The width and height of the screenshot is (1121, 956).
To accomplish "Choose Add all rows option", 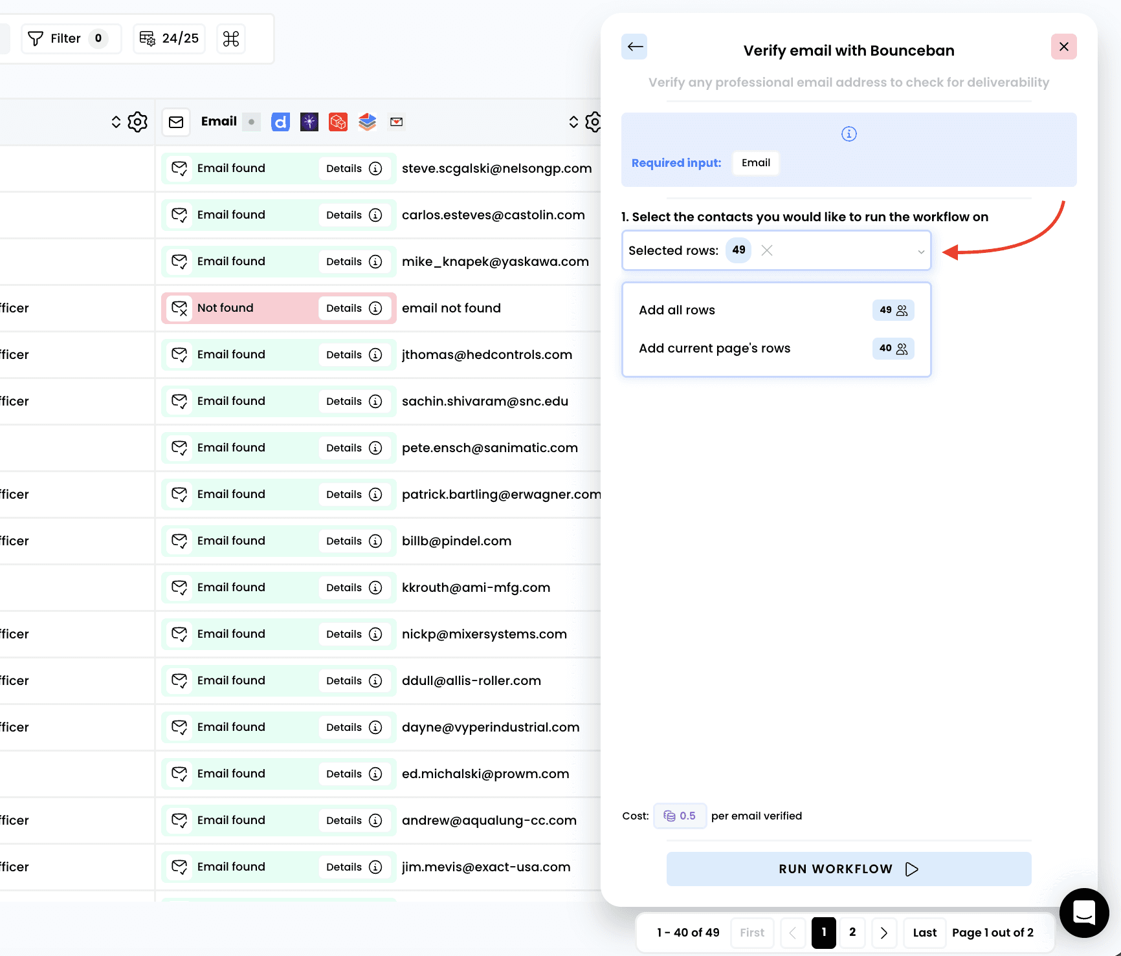I will click(x=776, y=310).
